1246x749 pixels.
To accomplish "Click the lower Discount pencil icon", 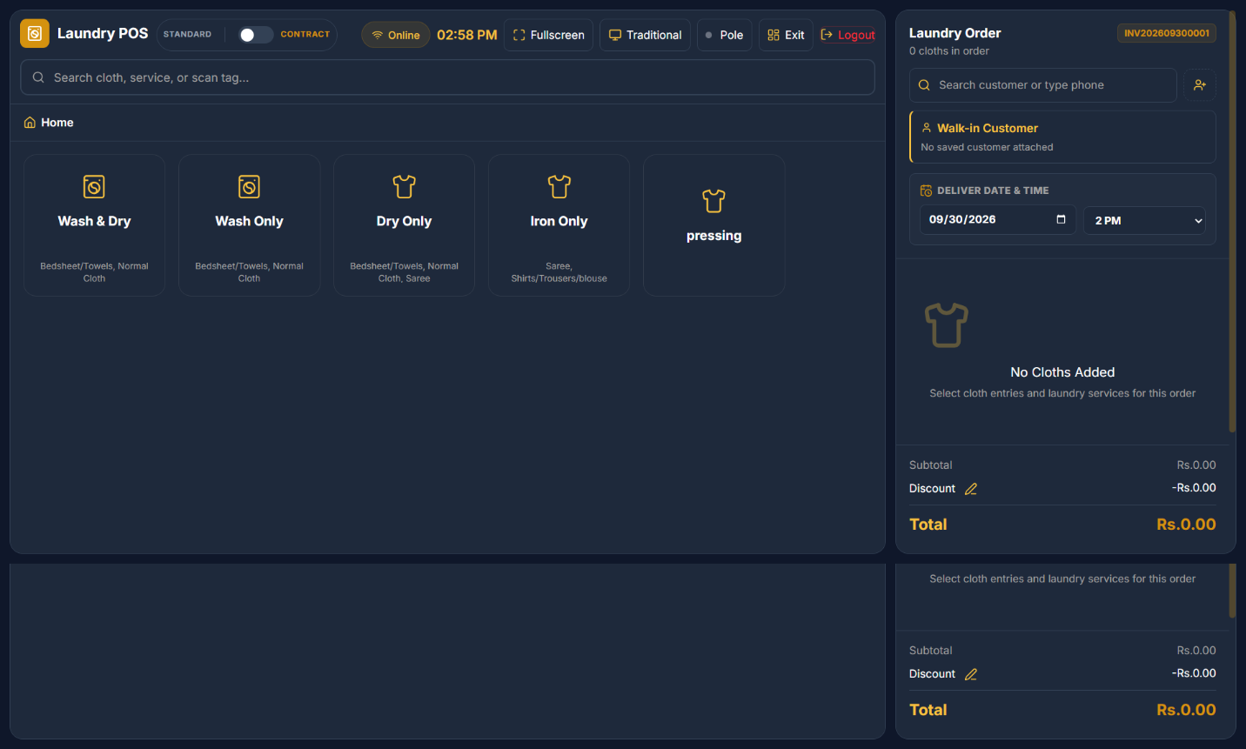I will pos(971,674).
